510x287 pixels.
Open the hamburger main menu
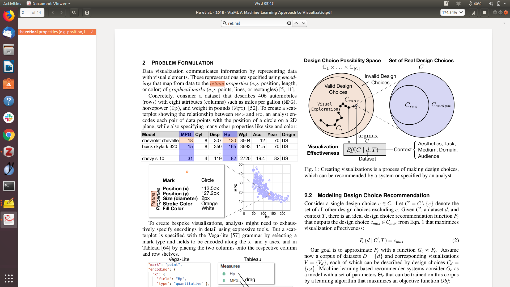click(x=484, y=12)
